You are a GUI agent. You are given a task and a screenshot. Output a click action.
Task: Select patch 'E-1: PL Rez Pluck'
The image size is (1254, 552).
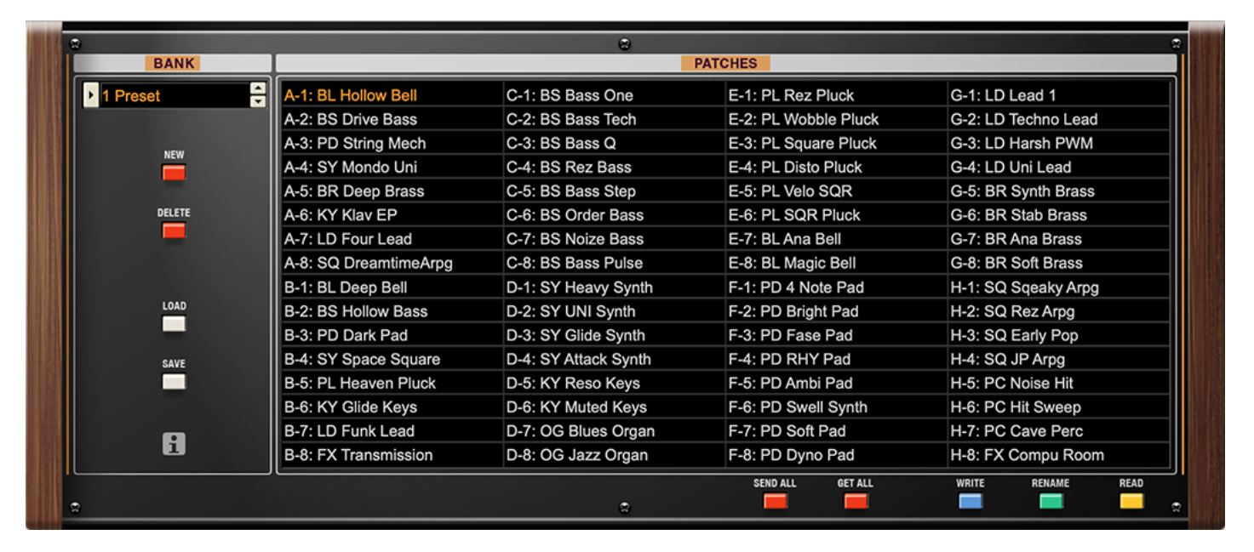click(x=837, y=95)
